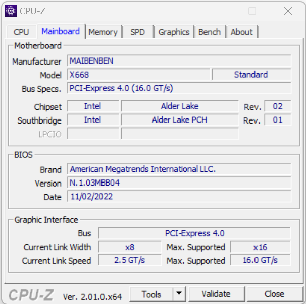Click the Southbridge vendor Intel field
This screenshot has height=304, width=306.
click(93, 120)
